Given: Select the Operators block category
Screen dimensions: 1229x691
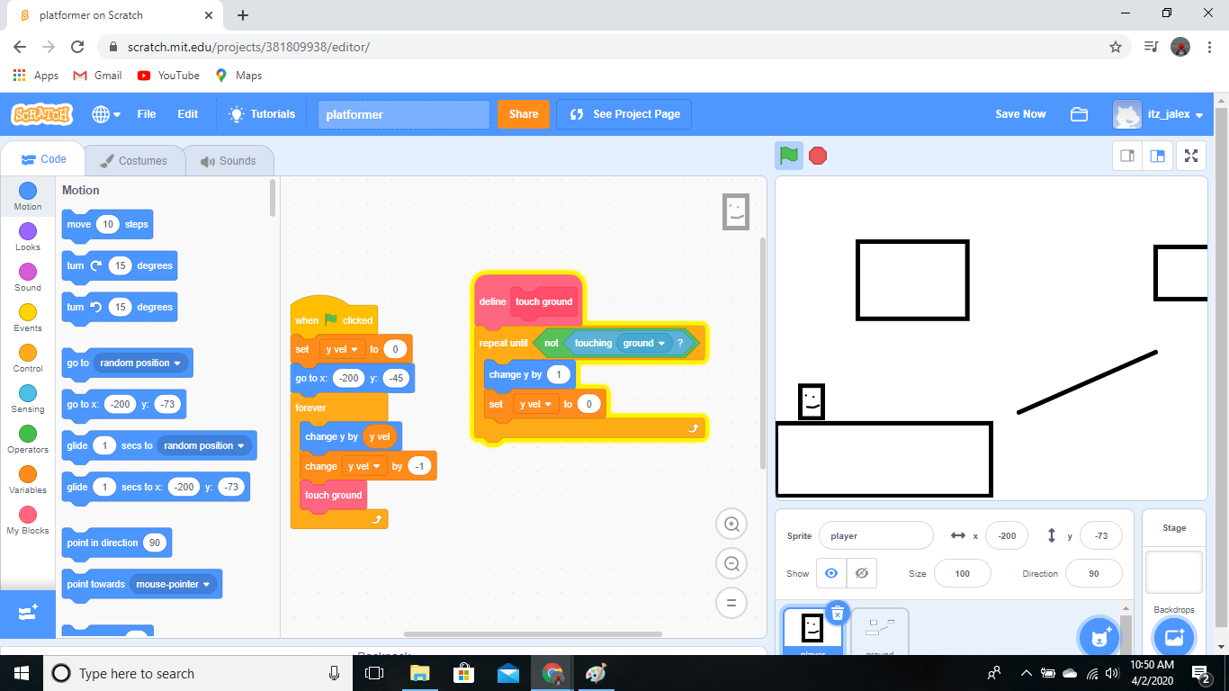Looking at the screenshot, I should pos(27,438).
